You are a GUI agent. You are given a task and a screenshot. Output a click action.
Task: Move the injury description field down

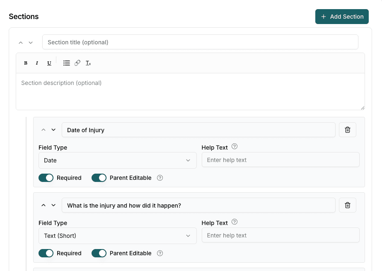coord(54,205)
